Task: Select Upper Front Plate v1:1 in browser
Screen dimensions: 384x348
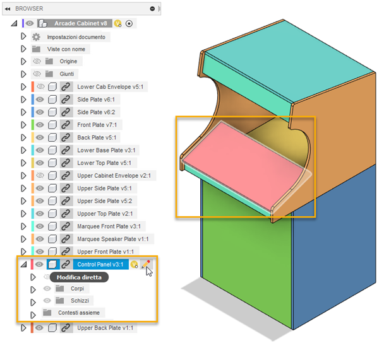Action: 105,252
